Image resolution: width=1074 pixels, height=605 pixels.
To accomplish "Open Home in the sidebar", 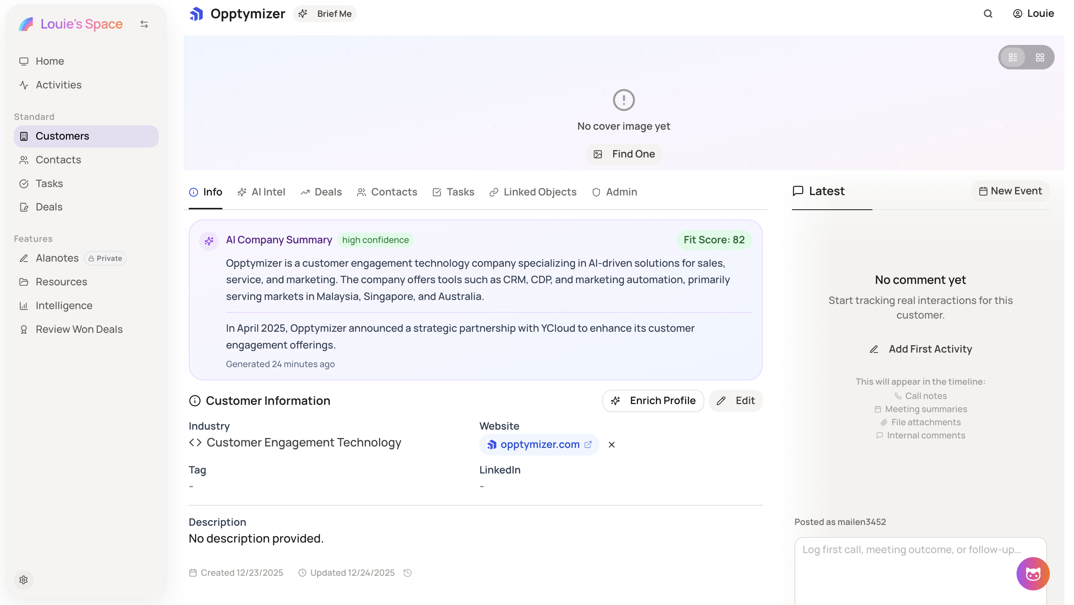I will click(x=86, y=61).
